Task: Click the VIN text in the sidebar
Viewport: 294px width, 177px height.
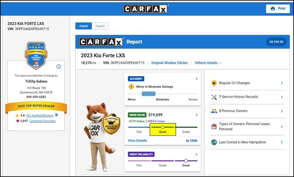Action: (28, 29)
